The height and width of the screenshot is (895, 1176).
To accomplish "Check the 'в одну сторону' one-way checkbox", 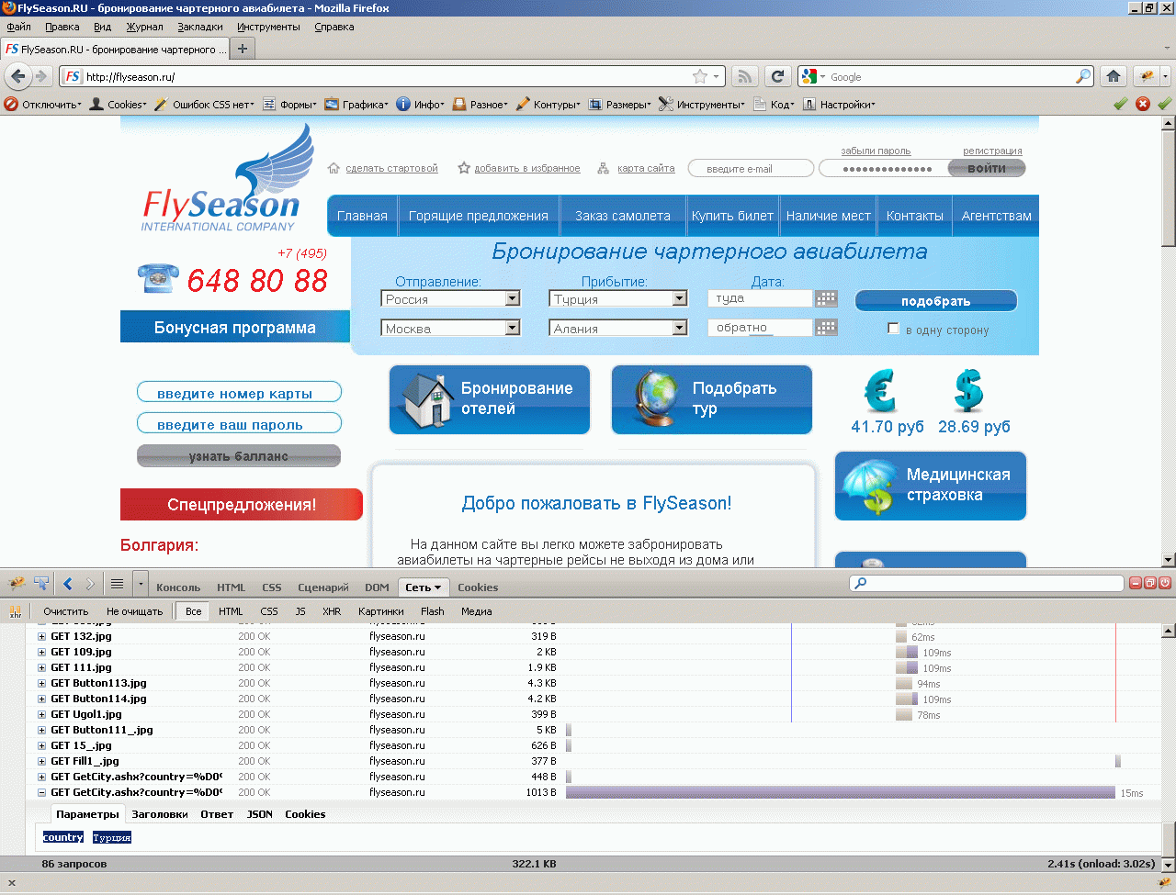I will (893, 328).
